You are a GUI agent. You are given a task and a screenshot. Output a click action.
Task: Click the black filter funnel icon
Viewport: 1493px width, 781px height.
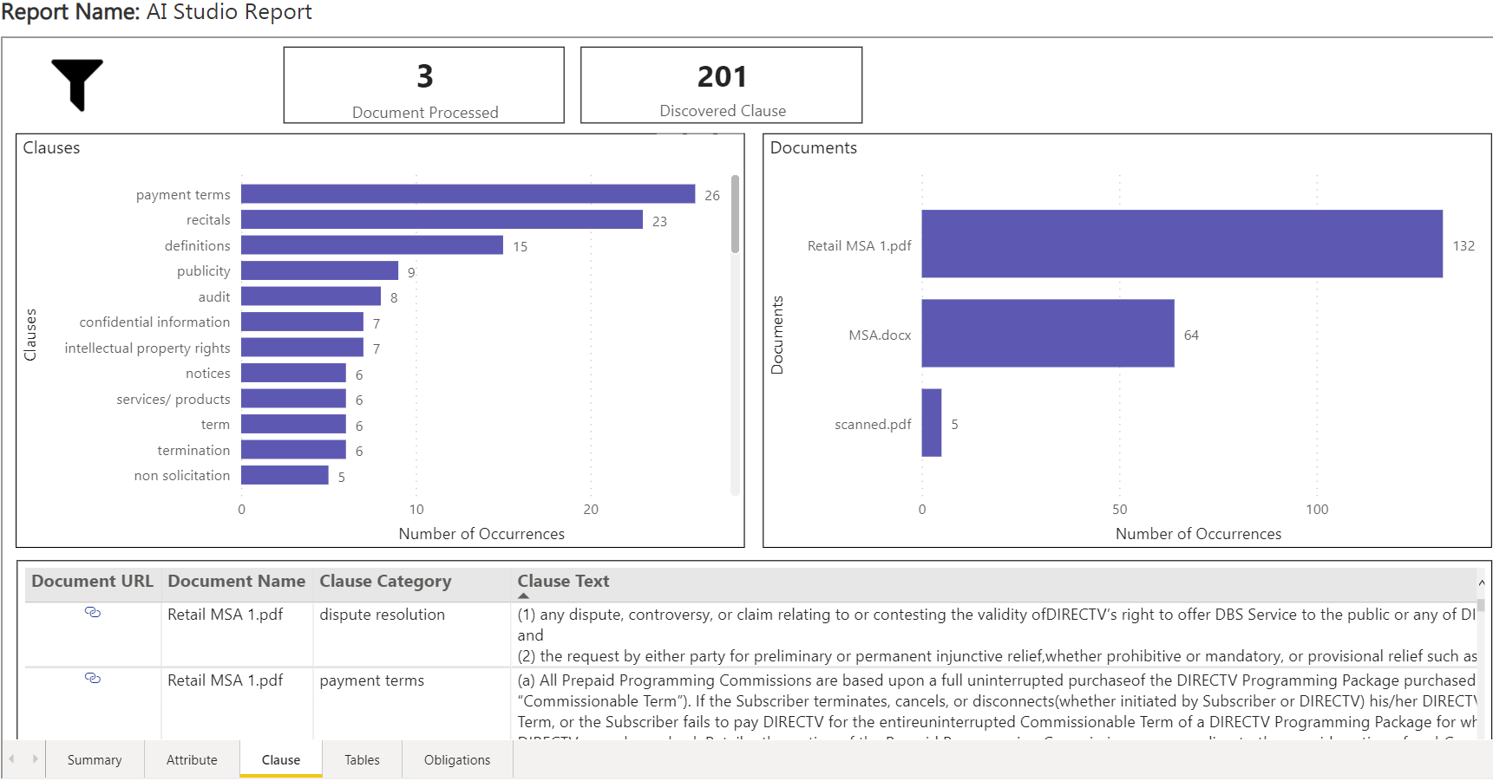pyautogui.click(x=77, y=84)
